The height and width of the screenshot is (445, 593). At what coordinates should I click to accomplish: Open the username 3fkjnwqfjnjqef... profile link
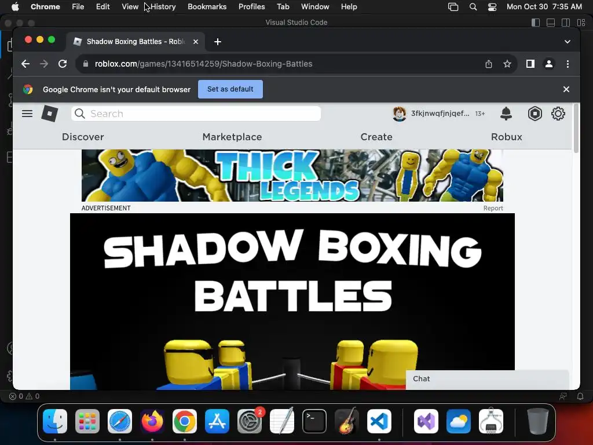440,114
